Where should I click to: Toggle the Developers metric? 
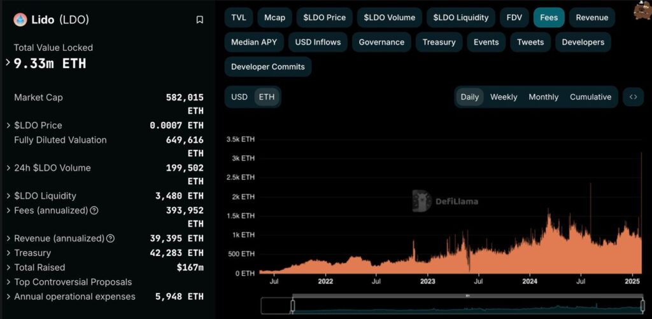point(583,42)
